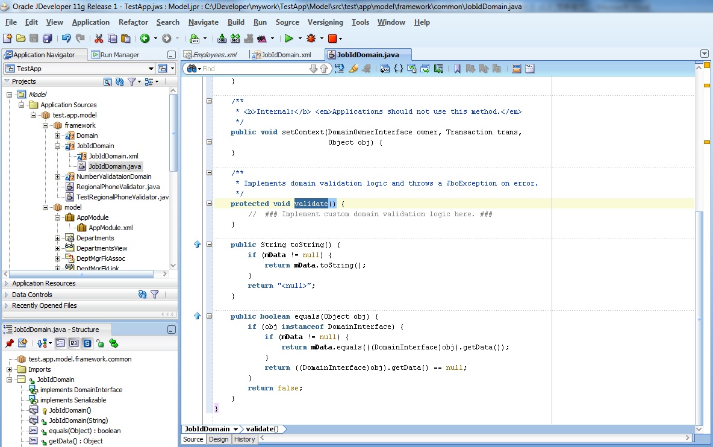The width and height of the screenshot is (713, 447).
Task: Toggle the 123 Show Fields button in Structure
Action: 73,343
